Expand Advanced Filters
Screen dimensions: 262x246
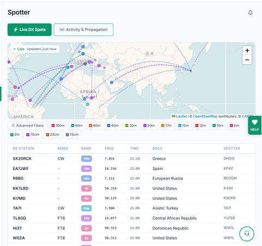pos(28,125)
